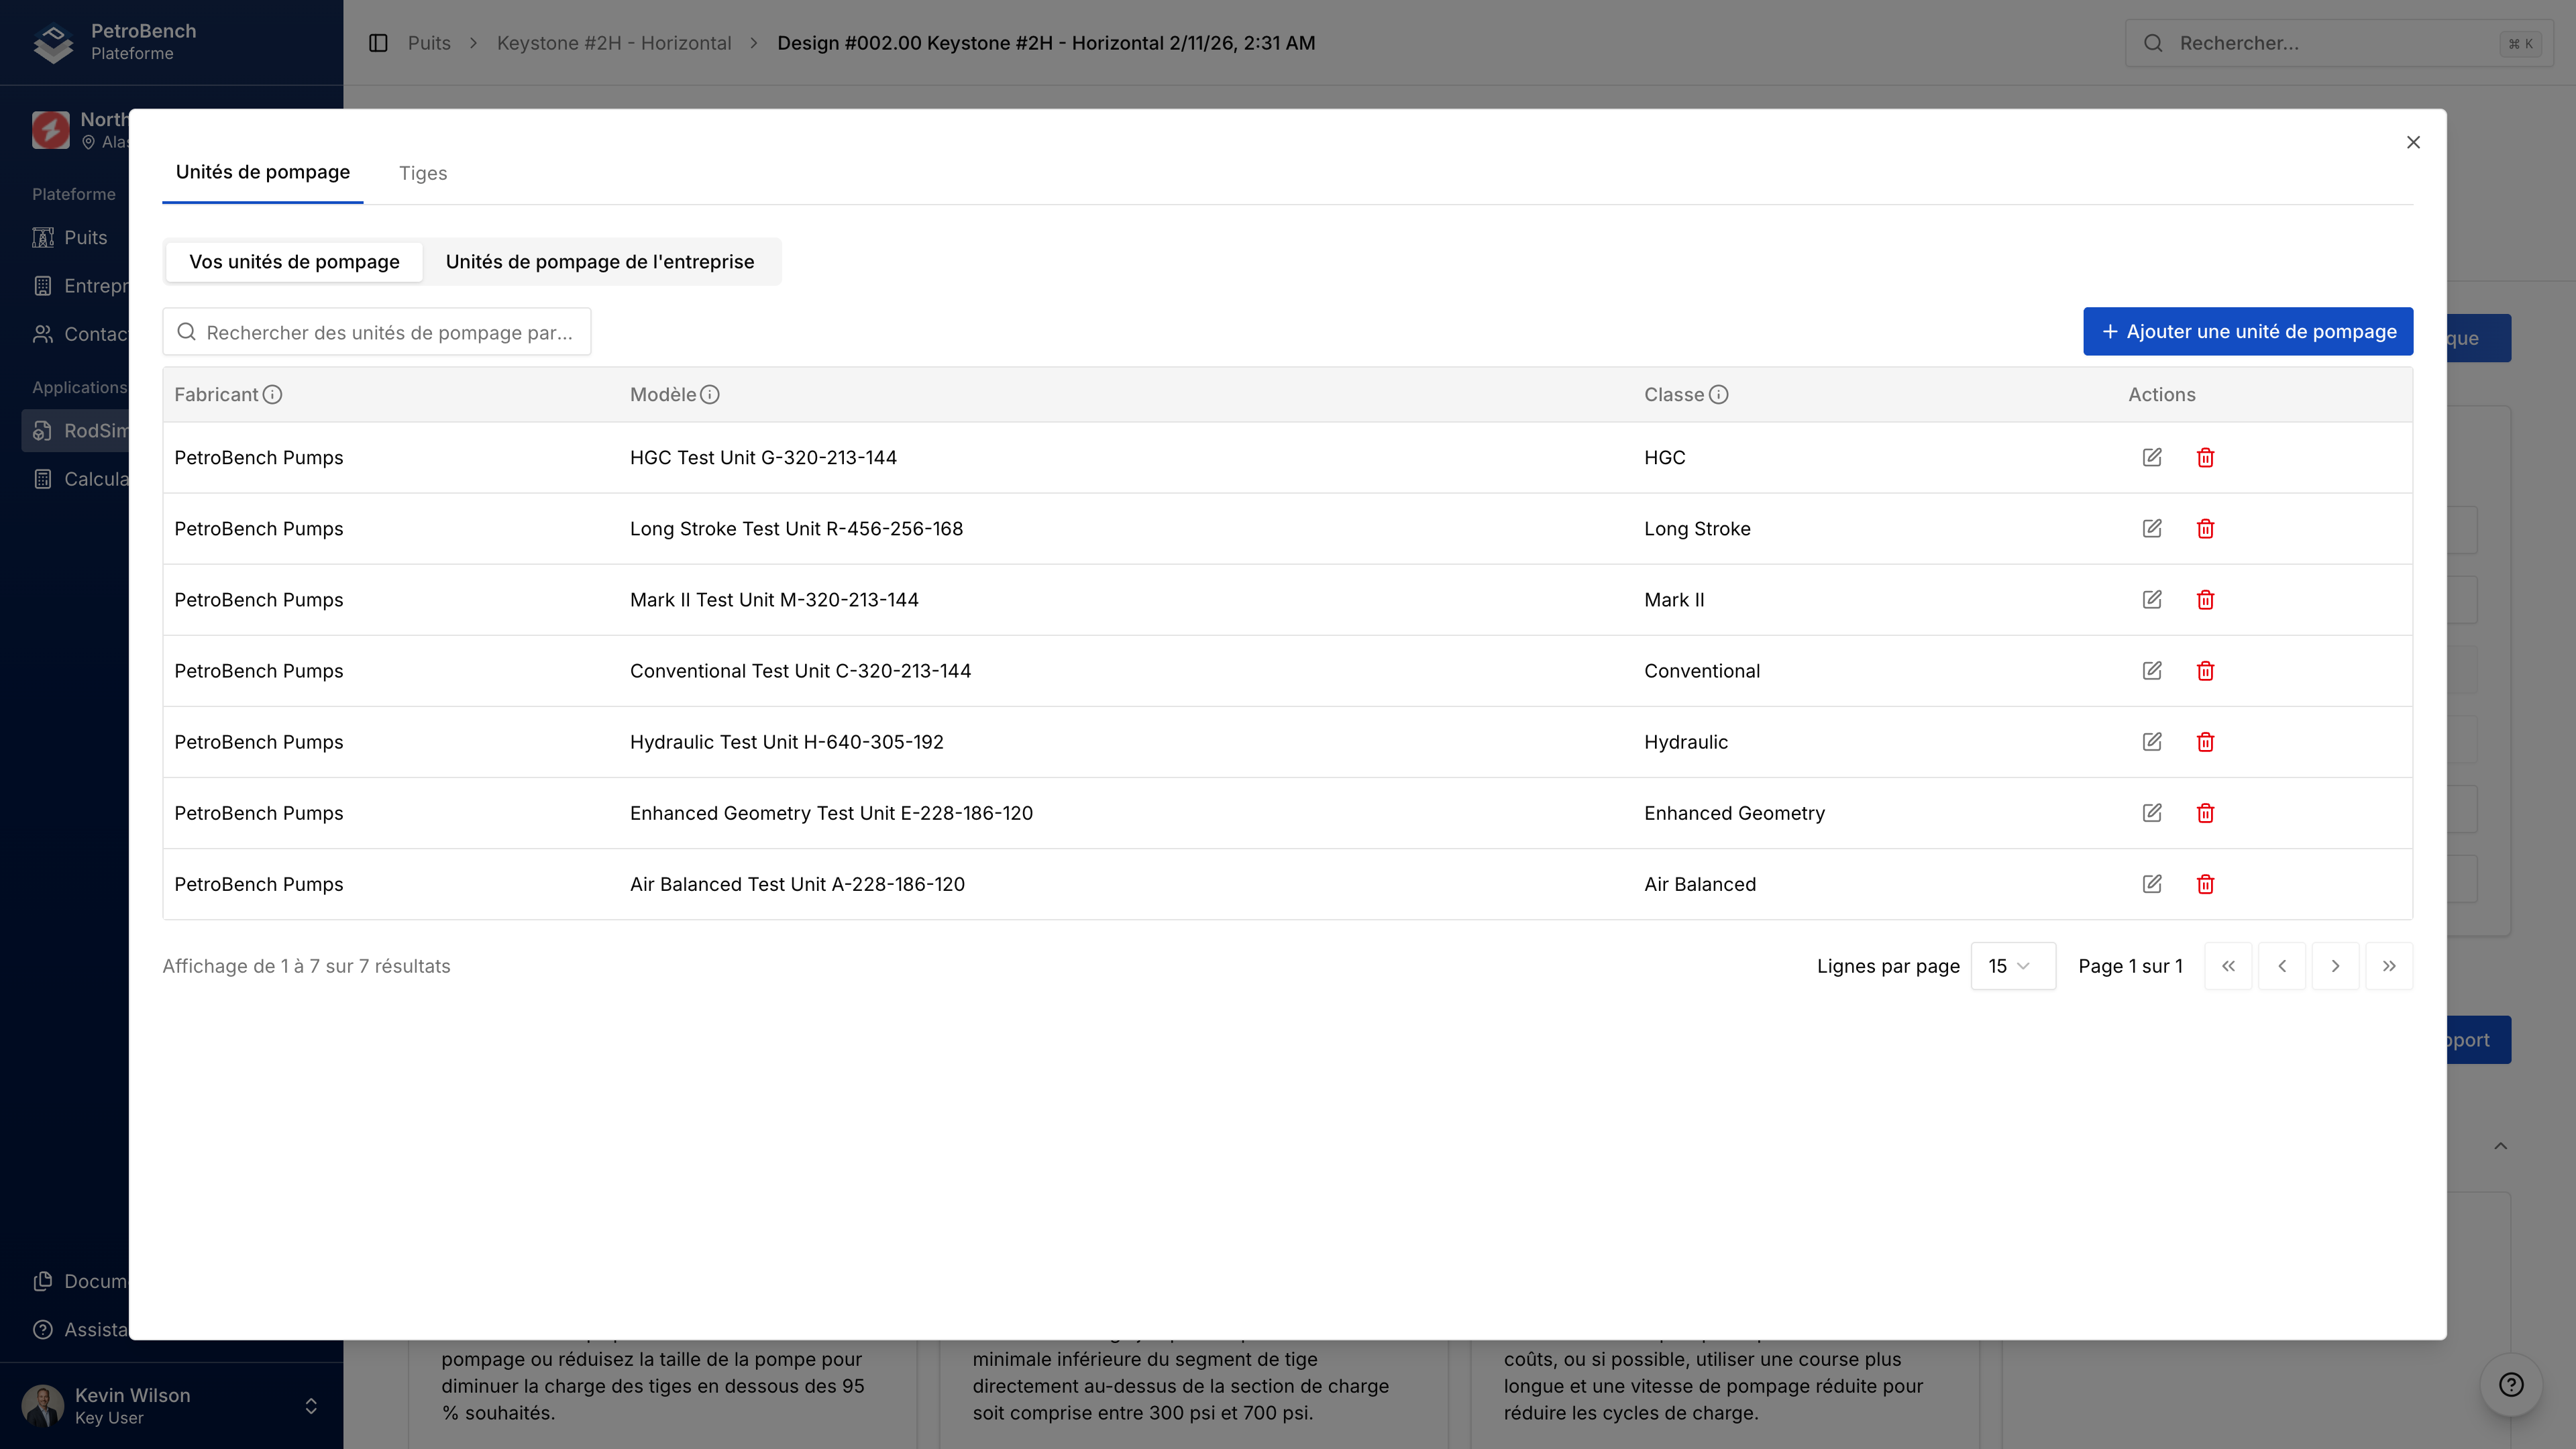The height and width of the screenshot is (1449, 2576).
Task: Toggle the sidebar panel icon
Action: (x=378, y=43)
